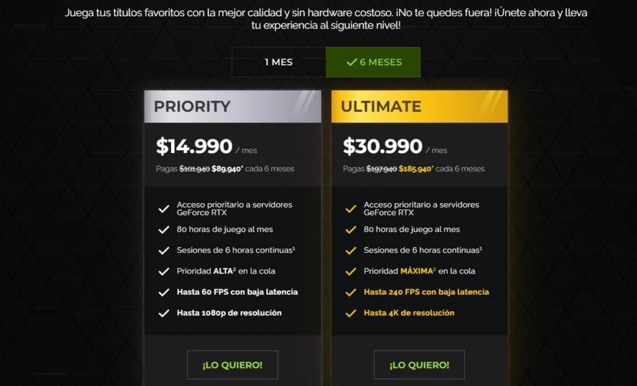Select the 6 MESES billing tab
The width and height of the screenshot is (637, 386).
pyautogui.click(x=373, y=62)
